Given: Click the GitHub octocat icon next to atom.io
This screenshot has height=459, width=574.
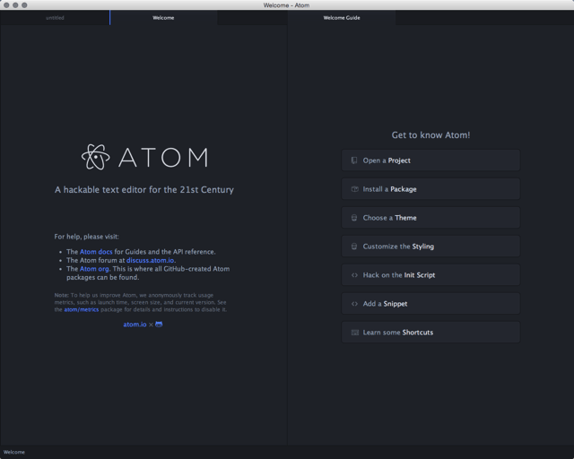Looking at the screenshot, I should [x=159, y=325].
